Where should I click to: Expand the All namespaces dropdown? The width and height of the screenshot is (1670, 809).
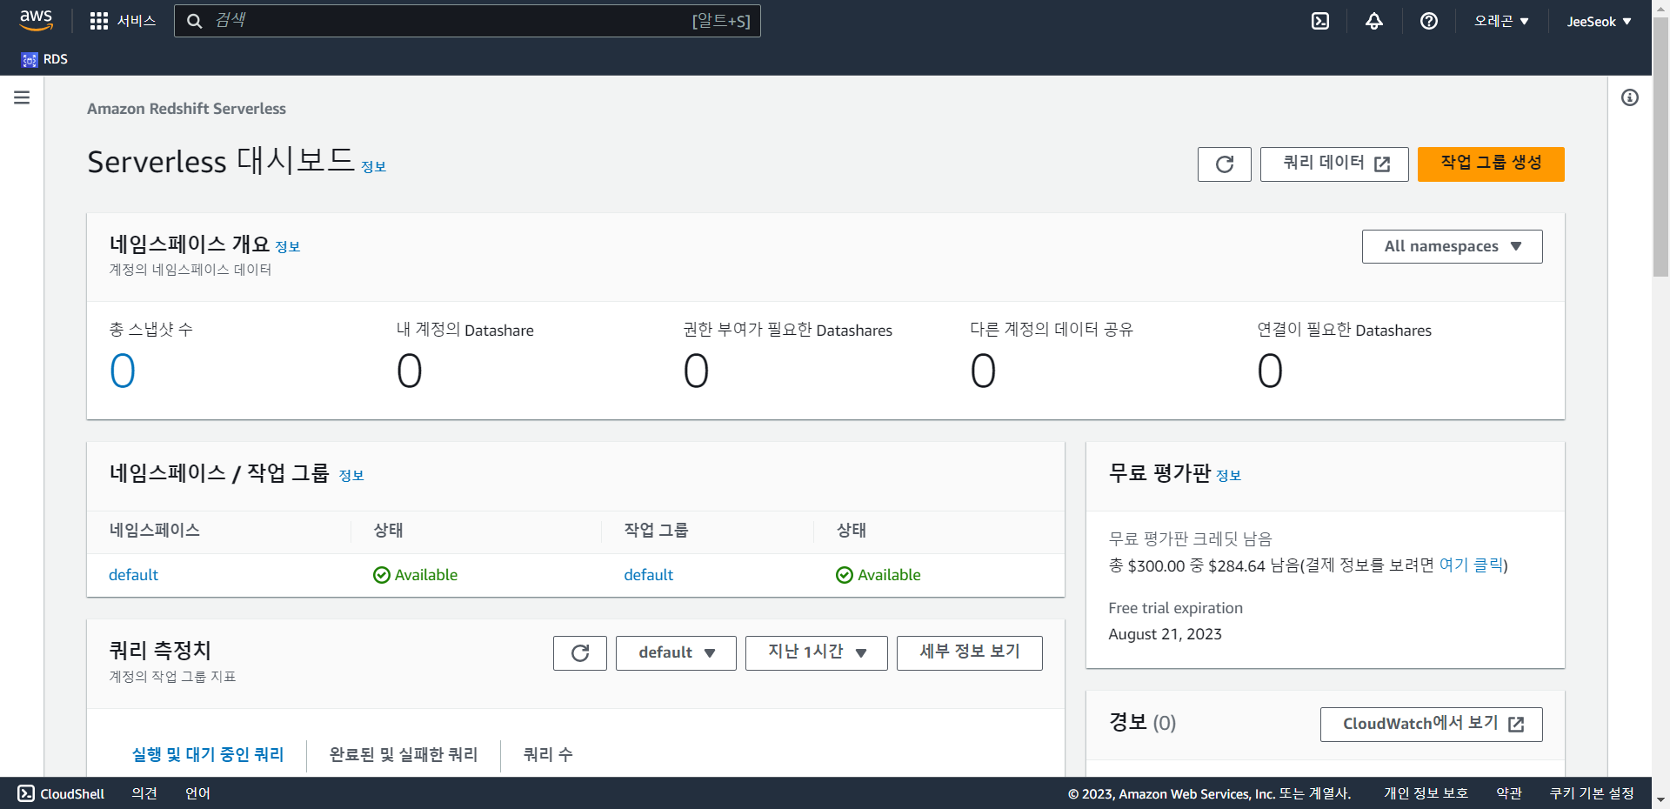(1453, 246)
